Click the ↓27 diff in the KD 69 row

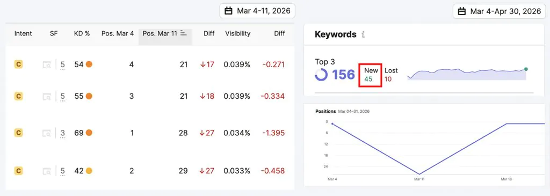click(x=207, y=133)
